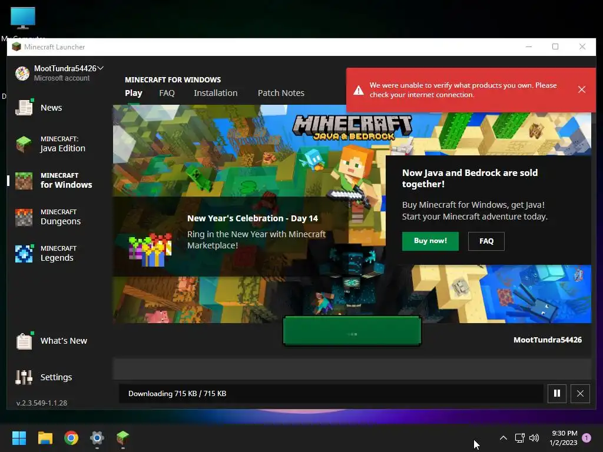Open Settings gear in the taskbar
603x452 pixels.
pos(97,438)
